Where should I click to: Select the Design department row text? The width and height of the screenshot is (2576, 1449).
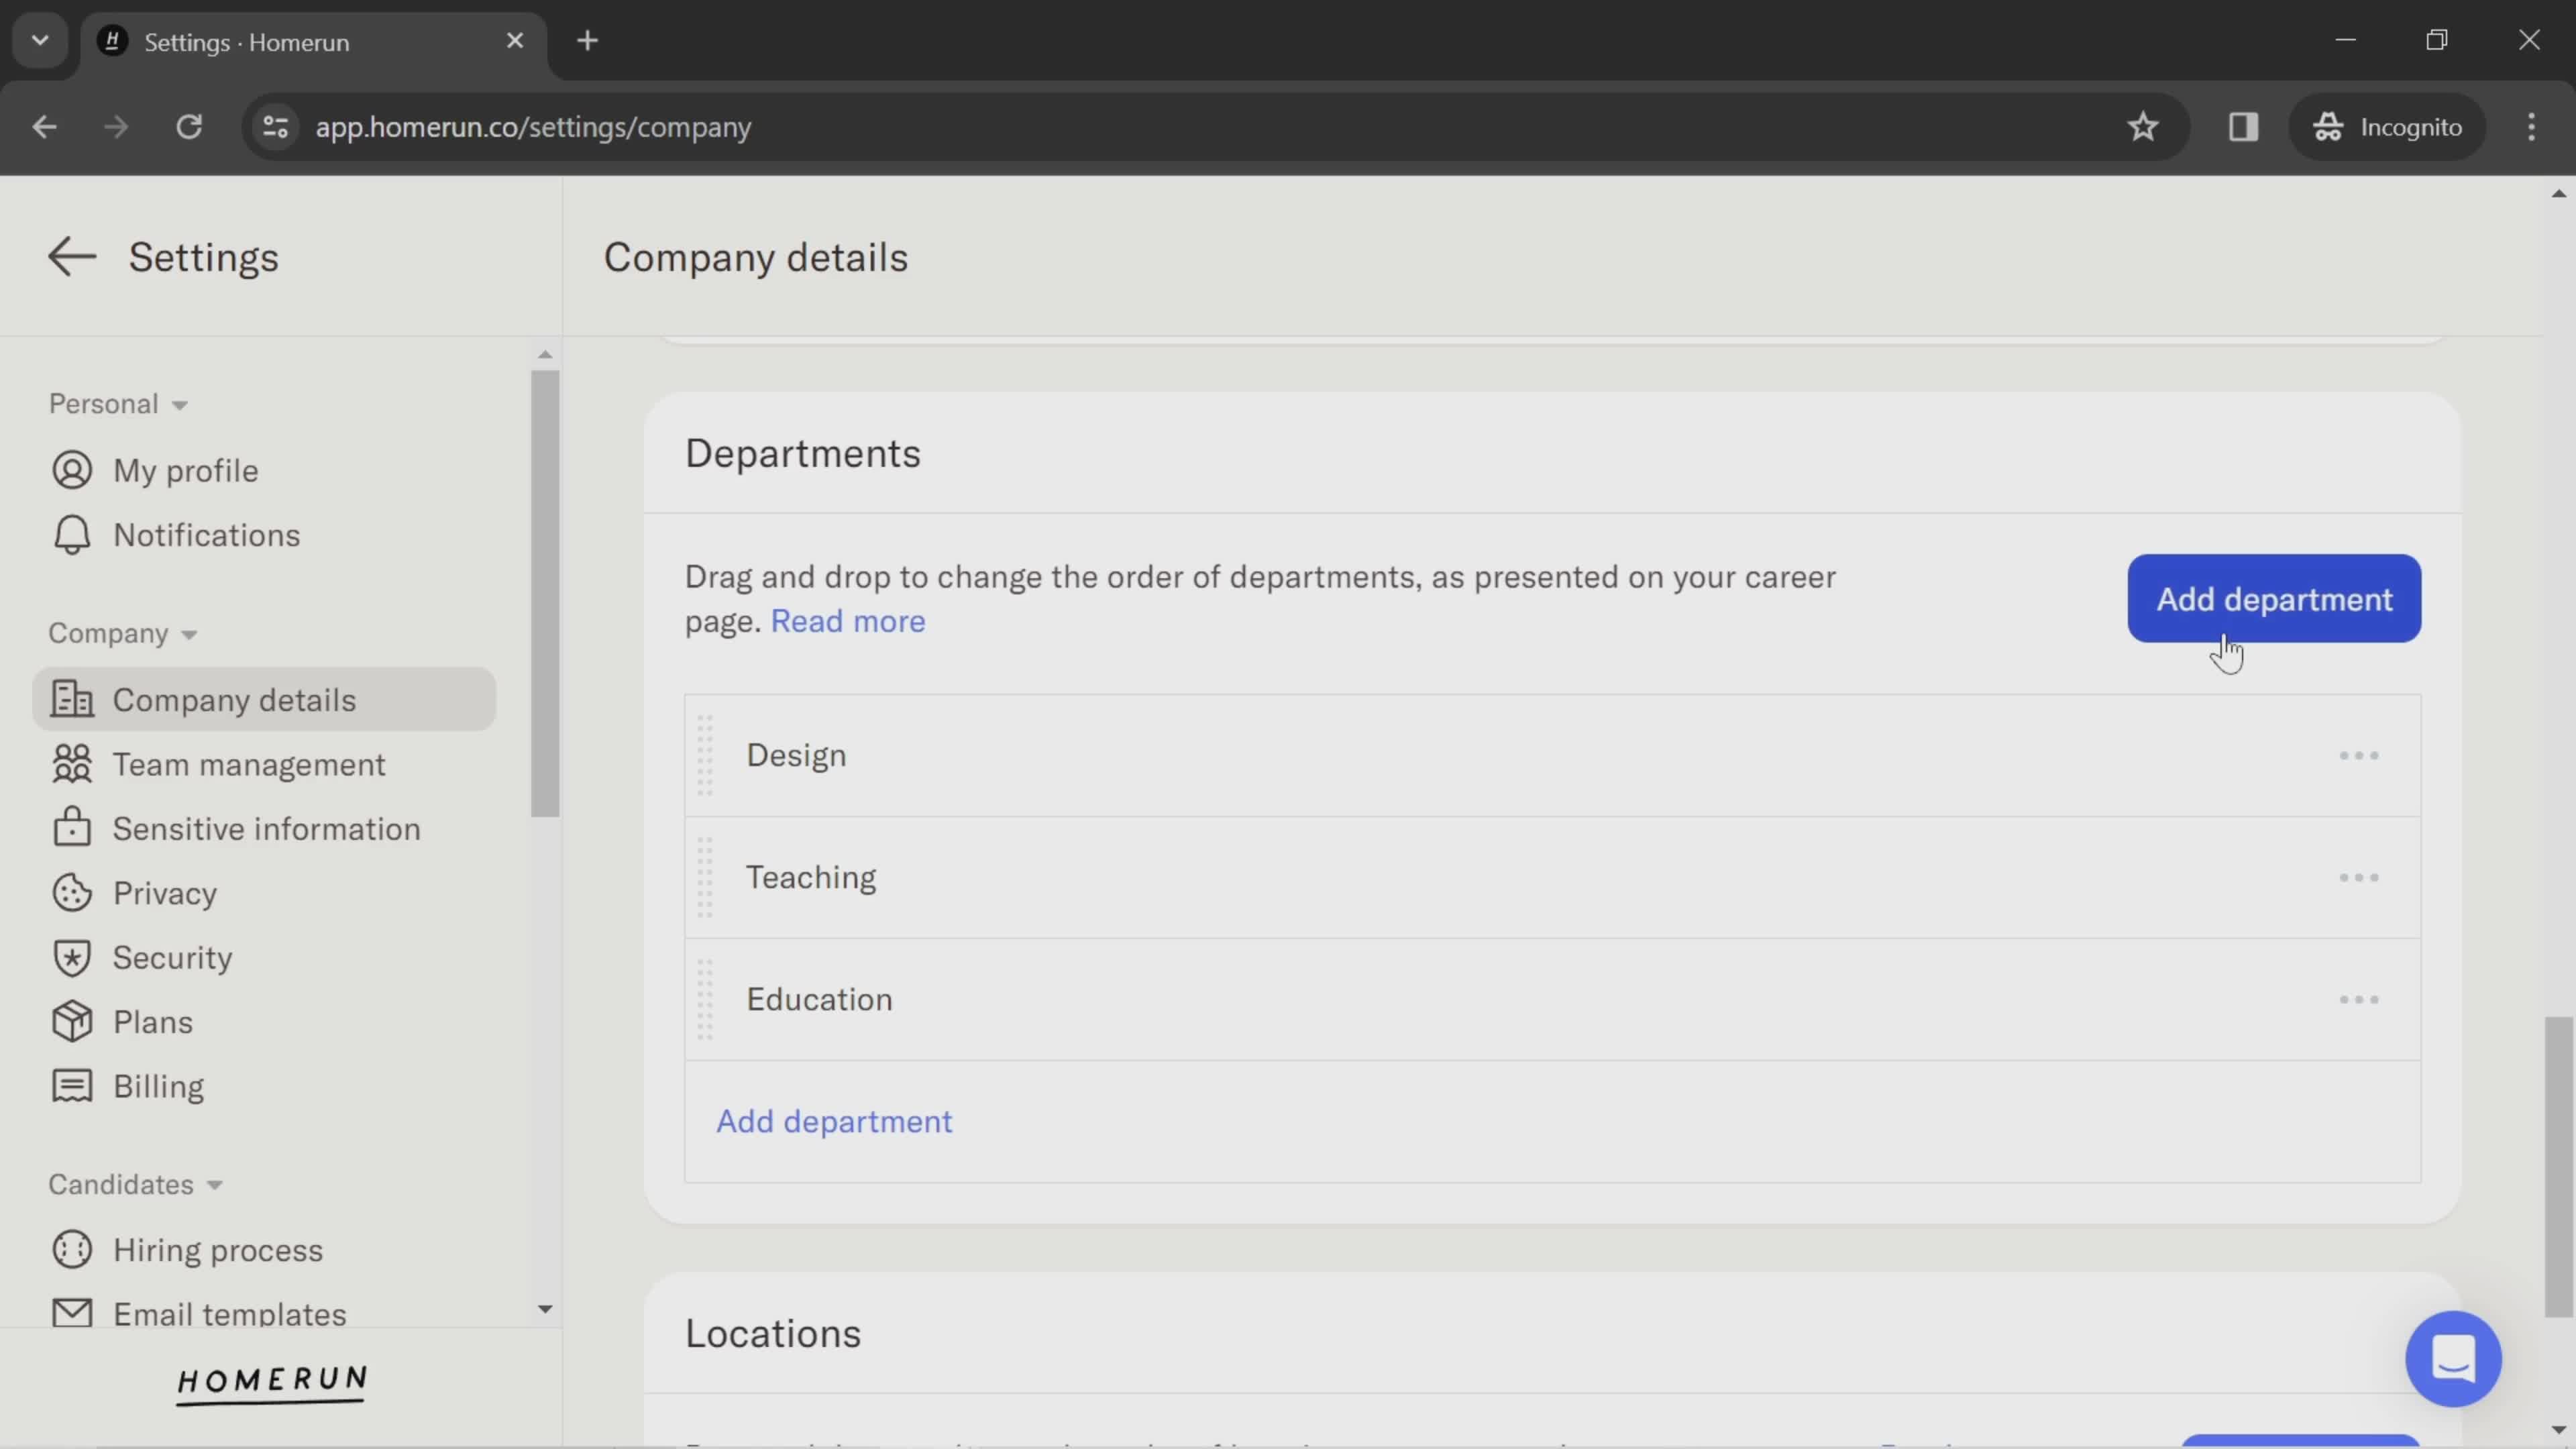(796, 755)
